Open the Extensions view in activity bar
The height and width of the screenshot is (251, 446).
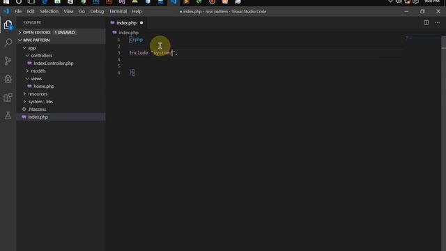(8, 98)
